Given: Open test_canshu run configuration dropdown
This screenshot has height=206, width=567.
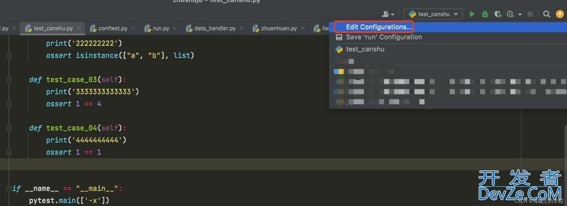Looking at the screenshot, I should 433,14.
